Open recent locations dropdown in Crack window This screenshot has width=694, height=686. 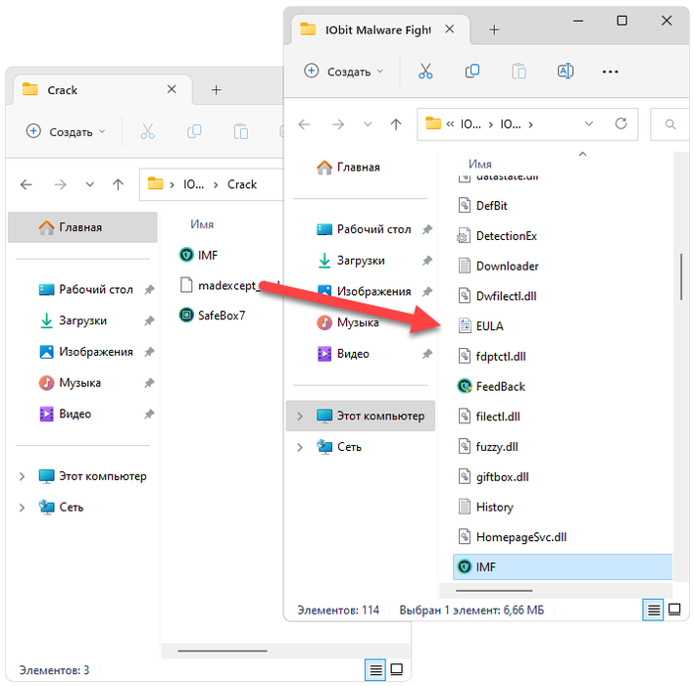coord(89,184)
